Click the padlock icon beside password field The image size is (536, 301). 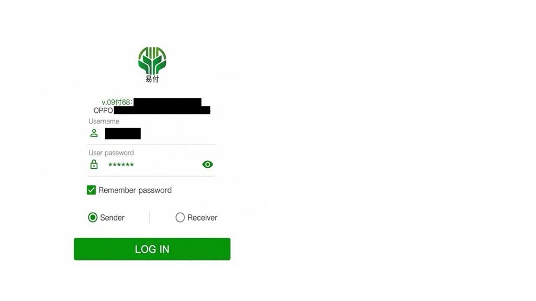[x=94, y=165]
